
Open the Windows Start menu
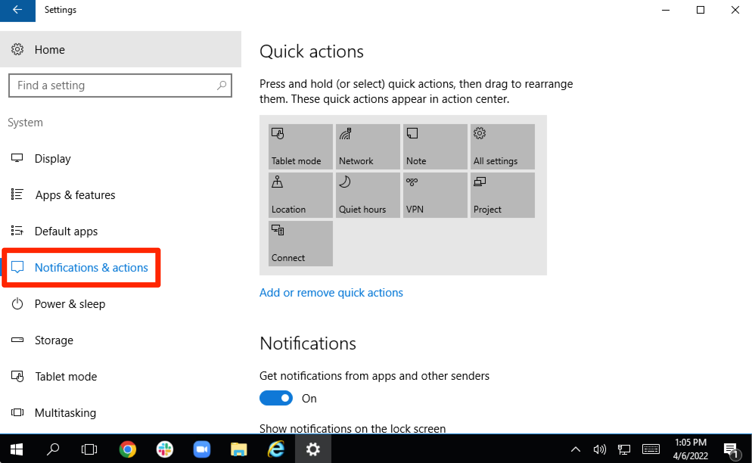(17, 449)
